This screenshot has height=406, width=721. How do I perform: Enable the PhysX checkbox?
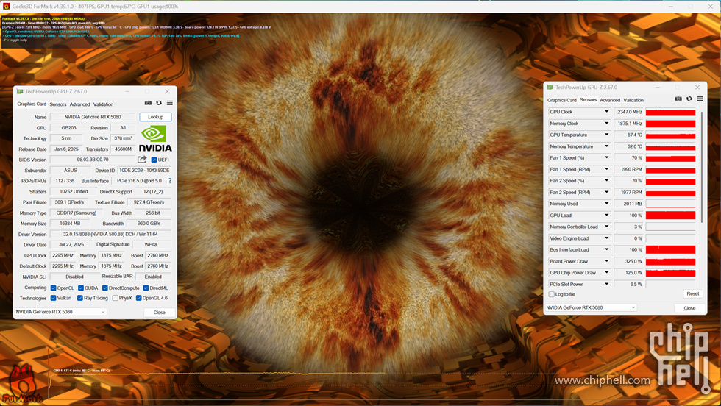(x=115, y=298)
